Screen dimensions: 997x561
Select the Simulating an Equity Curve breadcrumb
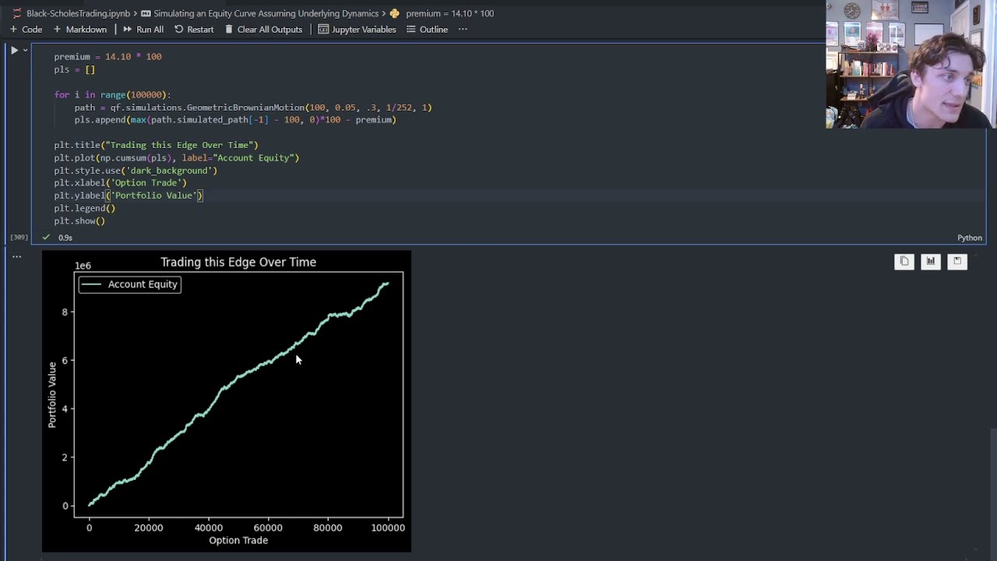tap(266, 13)
